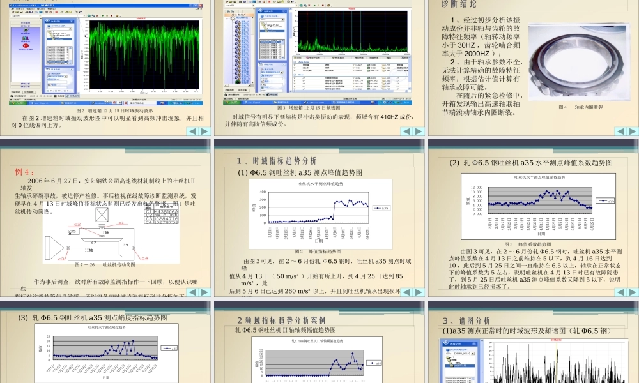The image size is (639, 383).
Task: Select the a35 normal waveform screenshot
Action: pyautogui.click(x=535, y=361)
